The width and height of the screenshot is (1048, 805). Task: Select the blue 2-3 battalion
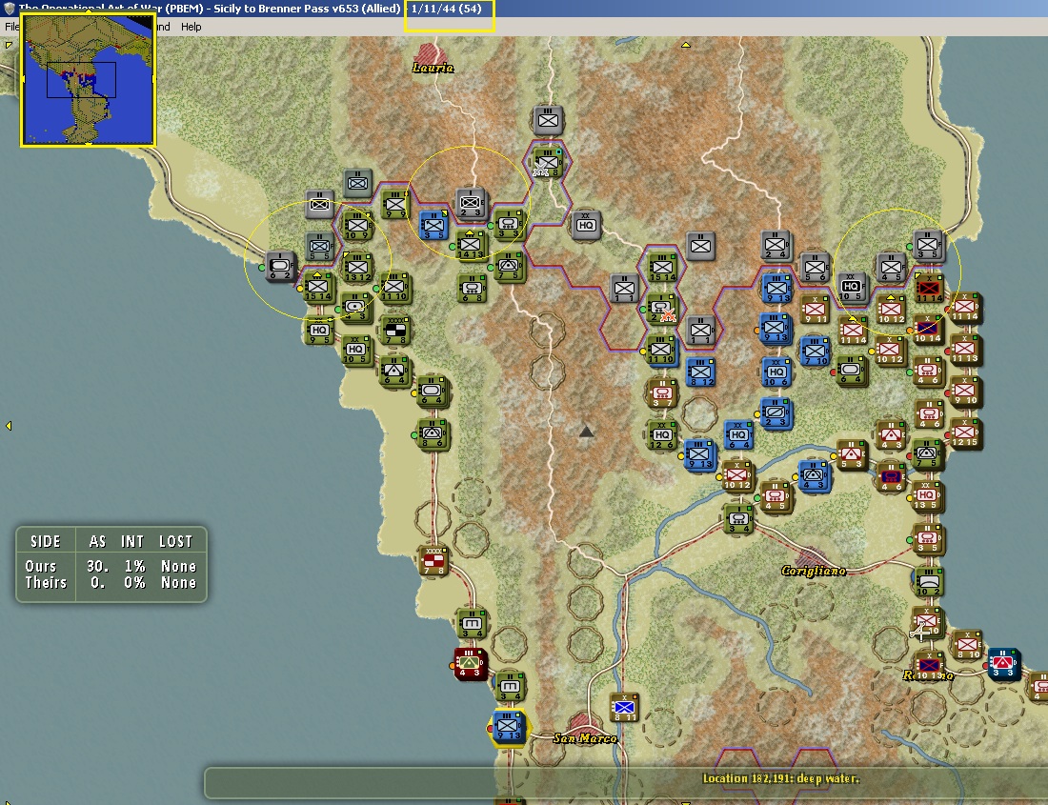point(776,413)
